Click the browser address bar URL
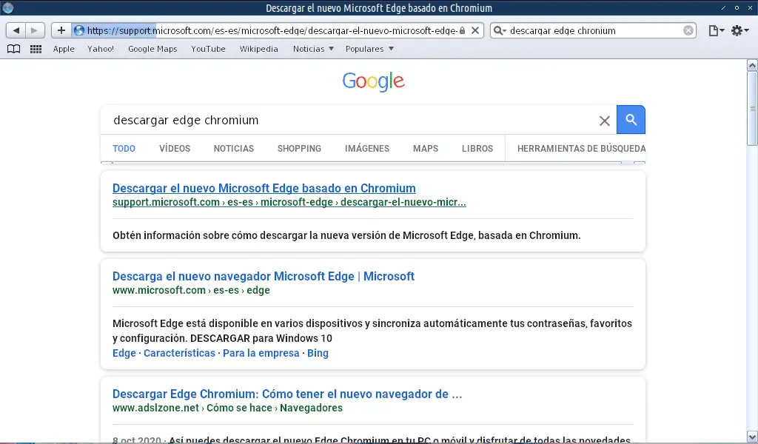 272,30
